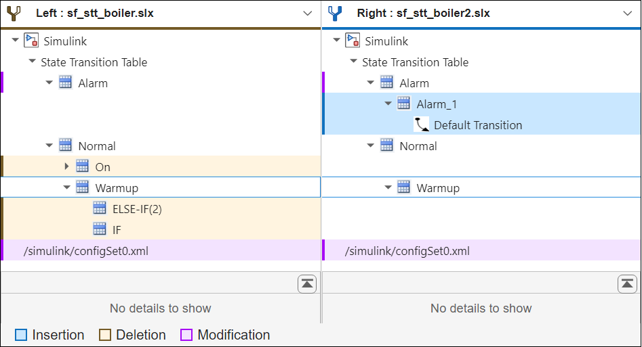
Task: Select State Transition Table in right tree
Action: (x=415, y=62)
